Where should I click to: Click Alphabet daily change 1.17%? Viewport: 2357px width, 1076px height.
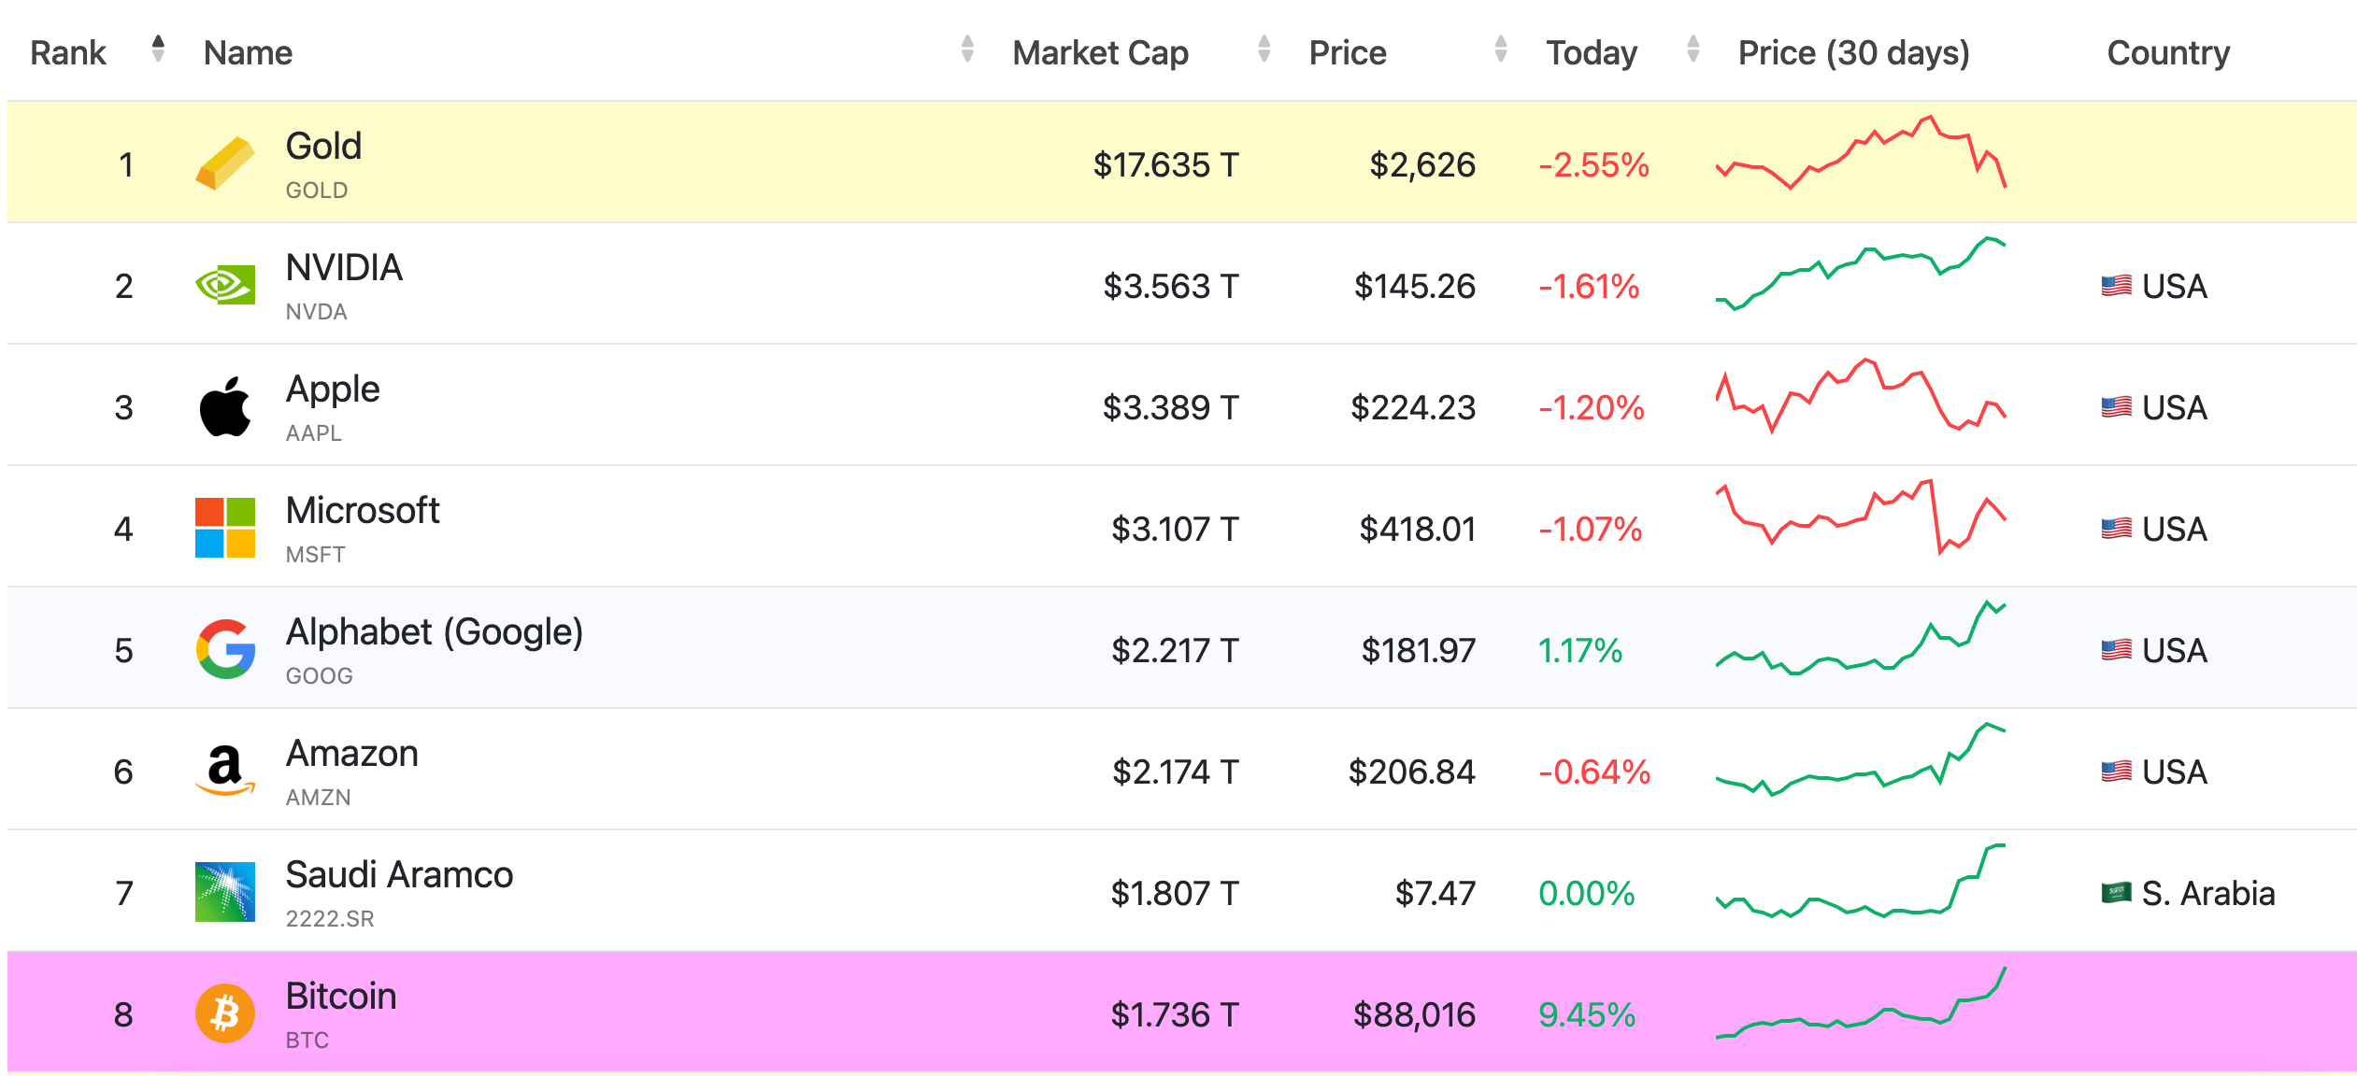1580,651
